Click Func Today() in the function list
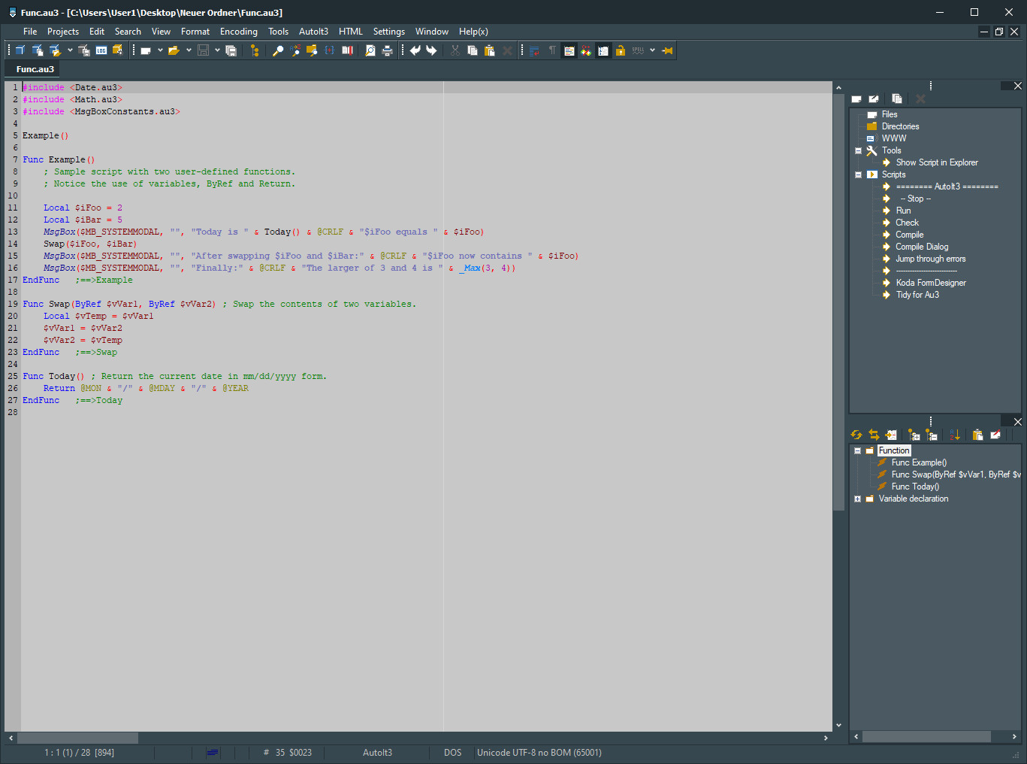This screenshot has height=764, width=1027. 915,487
